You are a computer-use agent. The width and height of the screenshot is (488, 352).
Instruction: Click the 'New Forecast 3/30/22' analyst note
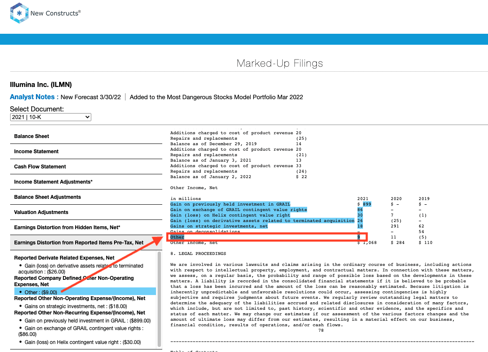click(x=90, y=97)
